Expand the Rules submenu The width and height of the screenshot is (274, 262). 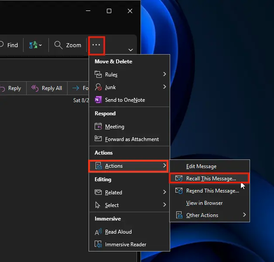129,75
